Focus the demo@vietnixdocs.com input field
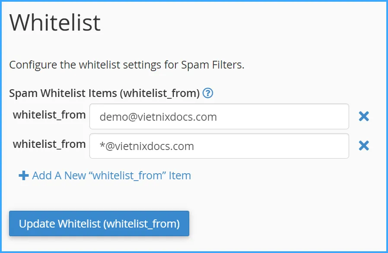The width and height of the screenshot is (388, 253). click(219, 116)
